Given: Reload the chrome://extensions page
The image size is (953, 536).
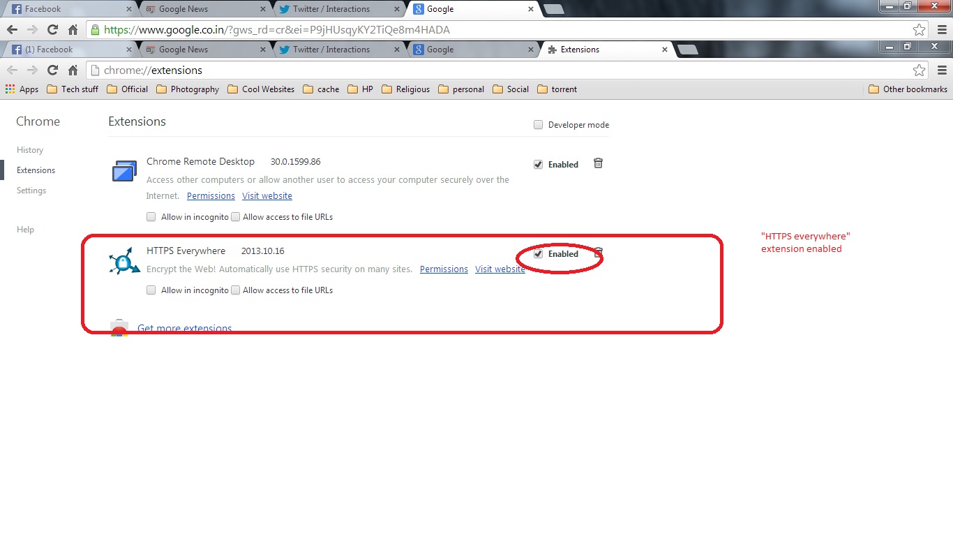Looking at the screenshot, I should coord(52,70).
